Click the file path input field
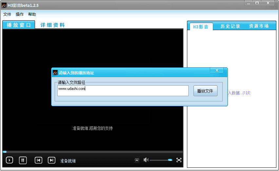Viewport: 279px width, 171px height. pyautogui.click(x=123, y=91)
